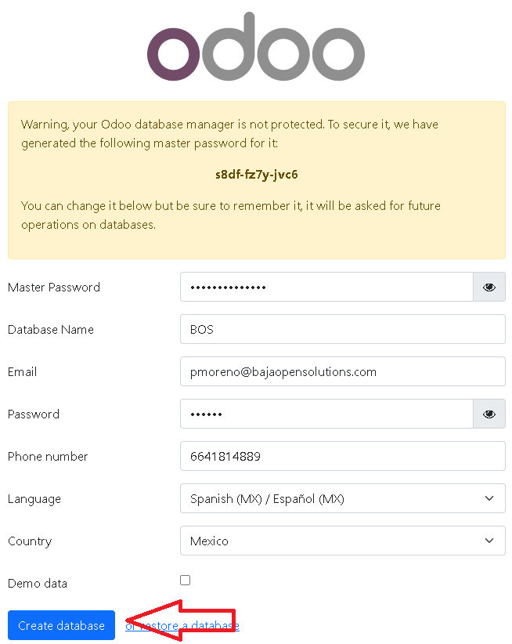
Task: Click the Master Password label
Action: 54,287
